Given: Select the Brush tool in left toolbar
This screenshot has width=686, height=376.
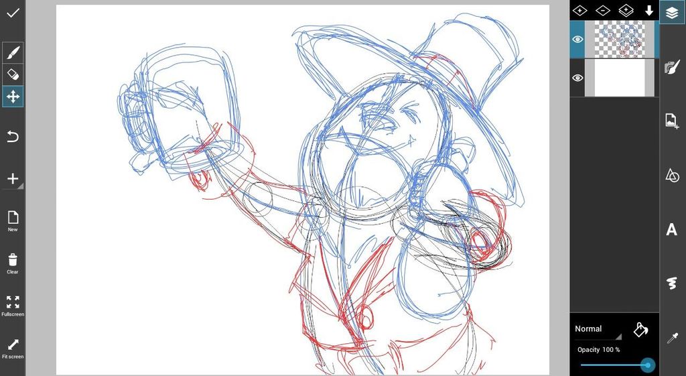Looking at the screenshot, I should [13, 53].
